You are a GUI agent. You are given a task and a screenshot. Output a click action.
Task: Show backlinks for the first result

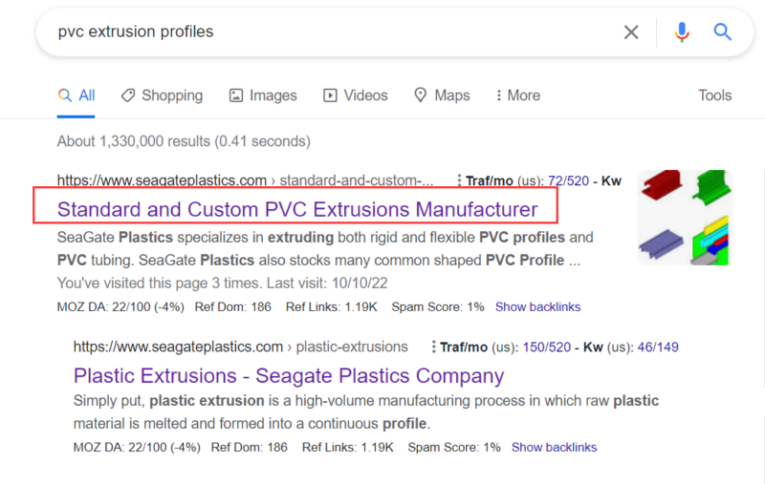tap(537, 306)
